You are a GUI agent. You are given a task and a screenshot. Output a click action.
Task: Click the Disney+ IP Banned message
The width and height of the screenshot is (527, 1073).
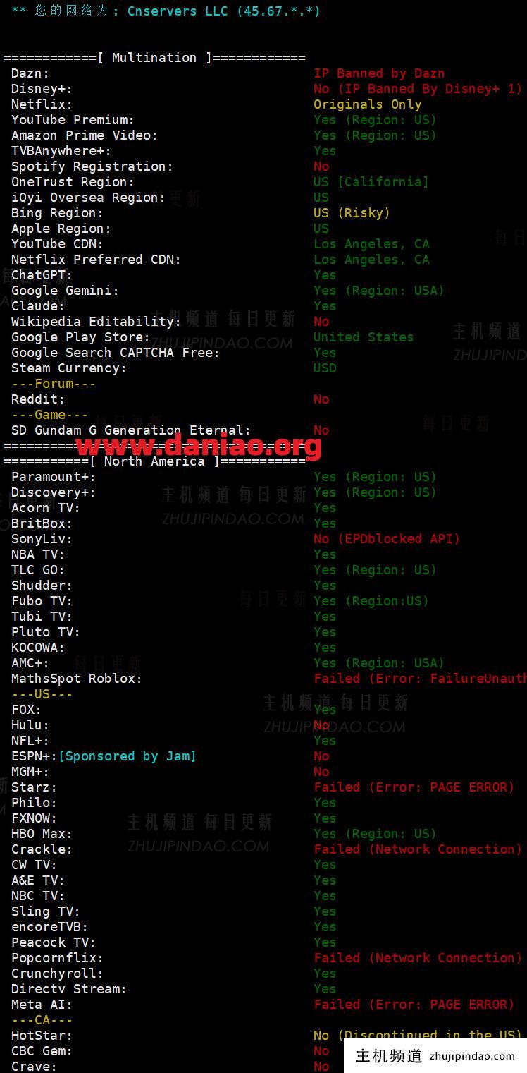click(x=418, y=89)
